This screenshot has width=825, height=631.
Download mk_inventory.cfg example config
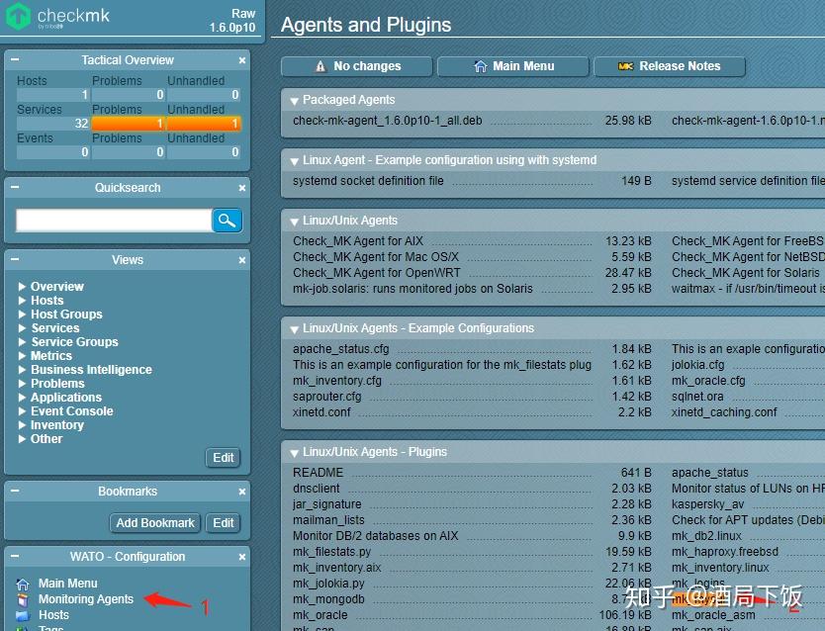pos(337,381)
